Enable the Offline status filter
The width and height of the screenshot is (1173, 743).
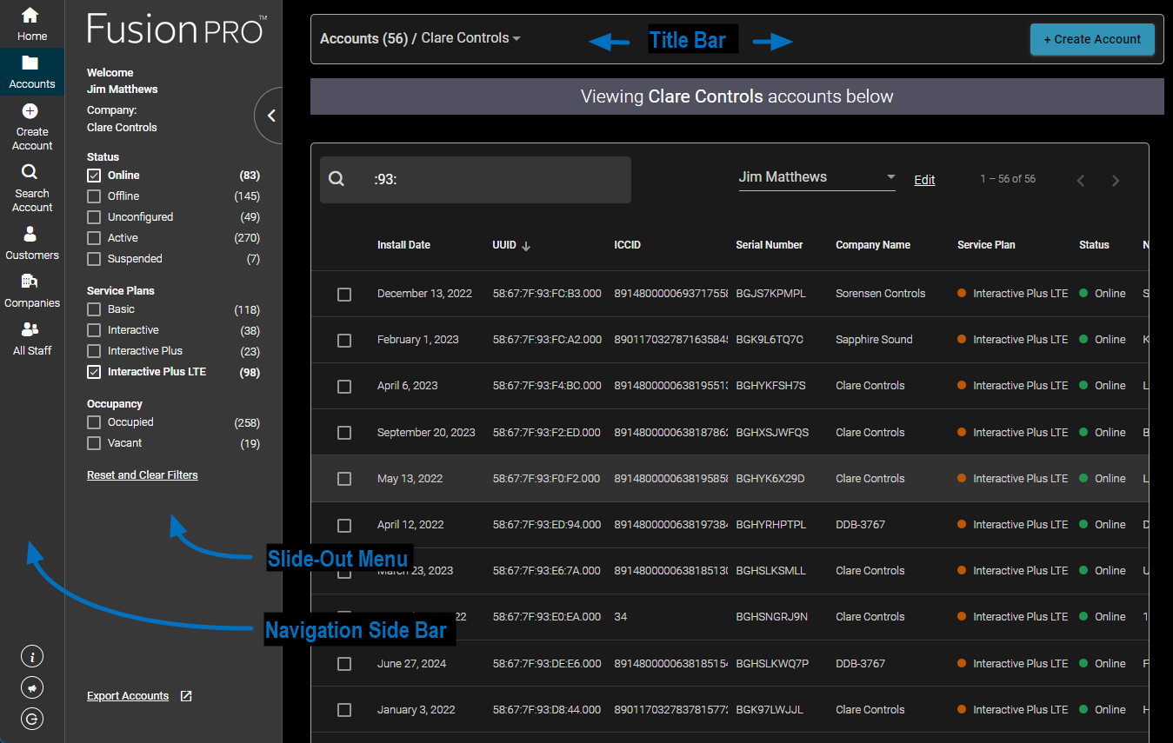click(x=93, y=196)
